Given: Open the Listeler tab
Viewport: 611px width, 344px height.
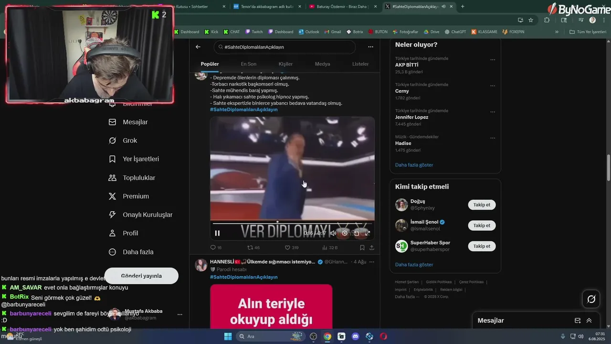Looking at the screenshot, I should click(x=360, y=64).
